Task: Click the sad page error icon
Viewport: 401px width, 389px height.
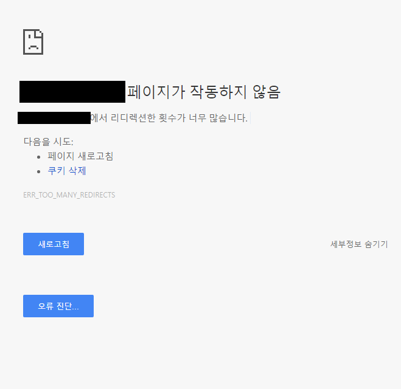Action: pyautogui.click(x=33, y=42)
